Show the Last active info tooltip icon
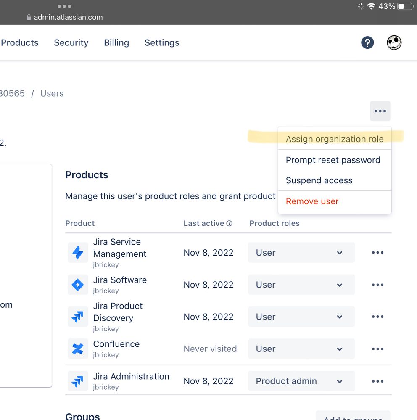 (229, 223)
